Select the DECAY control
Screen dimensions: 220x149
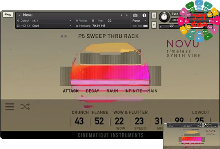[93, 91]
